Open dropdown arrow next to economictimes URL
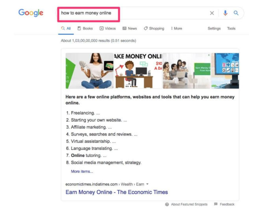The width and height of the screenshot is (262, 218). tap(147, 184)
